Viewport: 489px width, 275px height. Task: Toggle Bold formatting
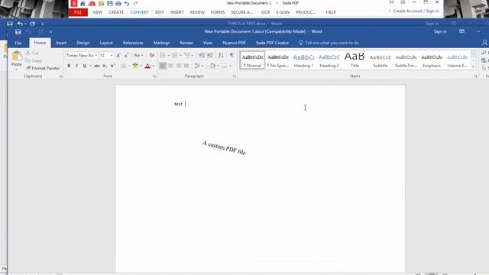click(x=69, y=66)
